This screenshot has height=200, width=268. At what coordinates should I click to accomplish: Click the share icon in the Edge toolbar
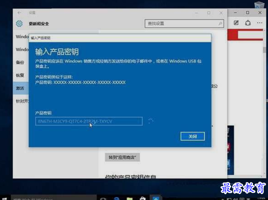pyautogui.click(x=248, y=23)
